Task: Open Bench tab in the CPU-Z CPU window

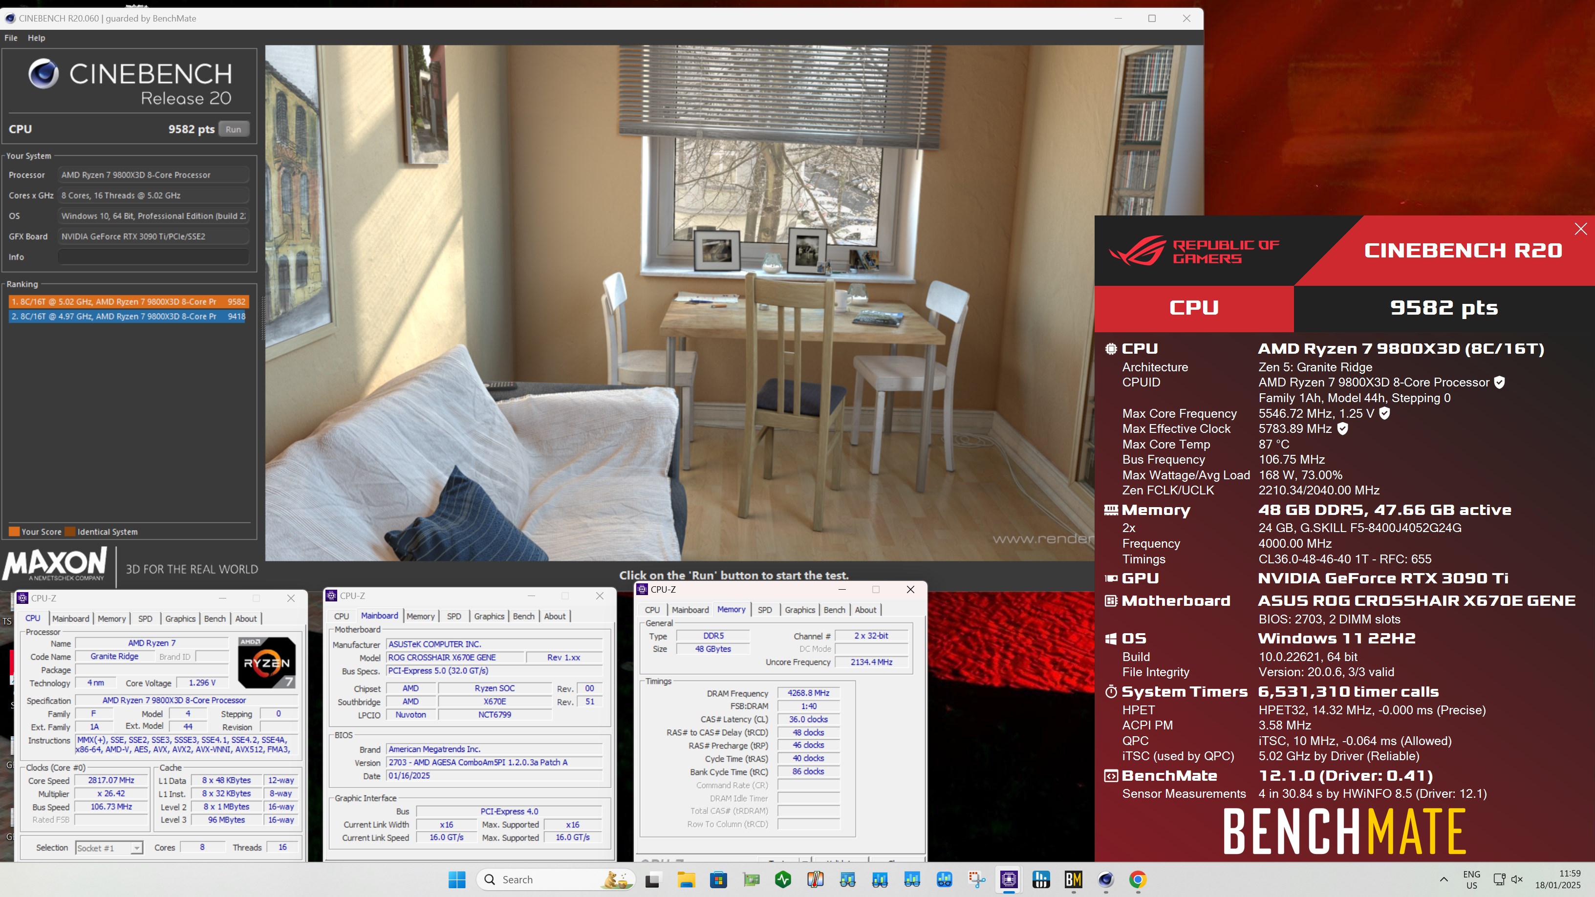Action: [215, 619]
